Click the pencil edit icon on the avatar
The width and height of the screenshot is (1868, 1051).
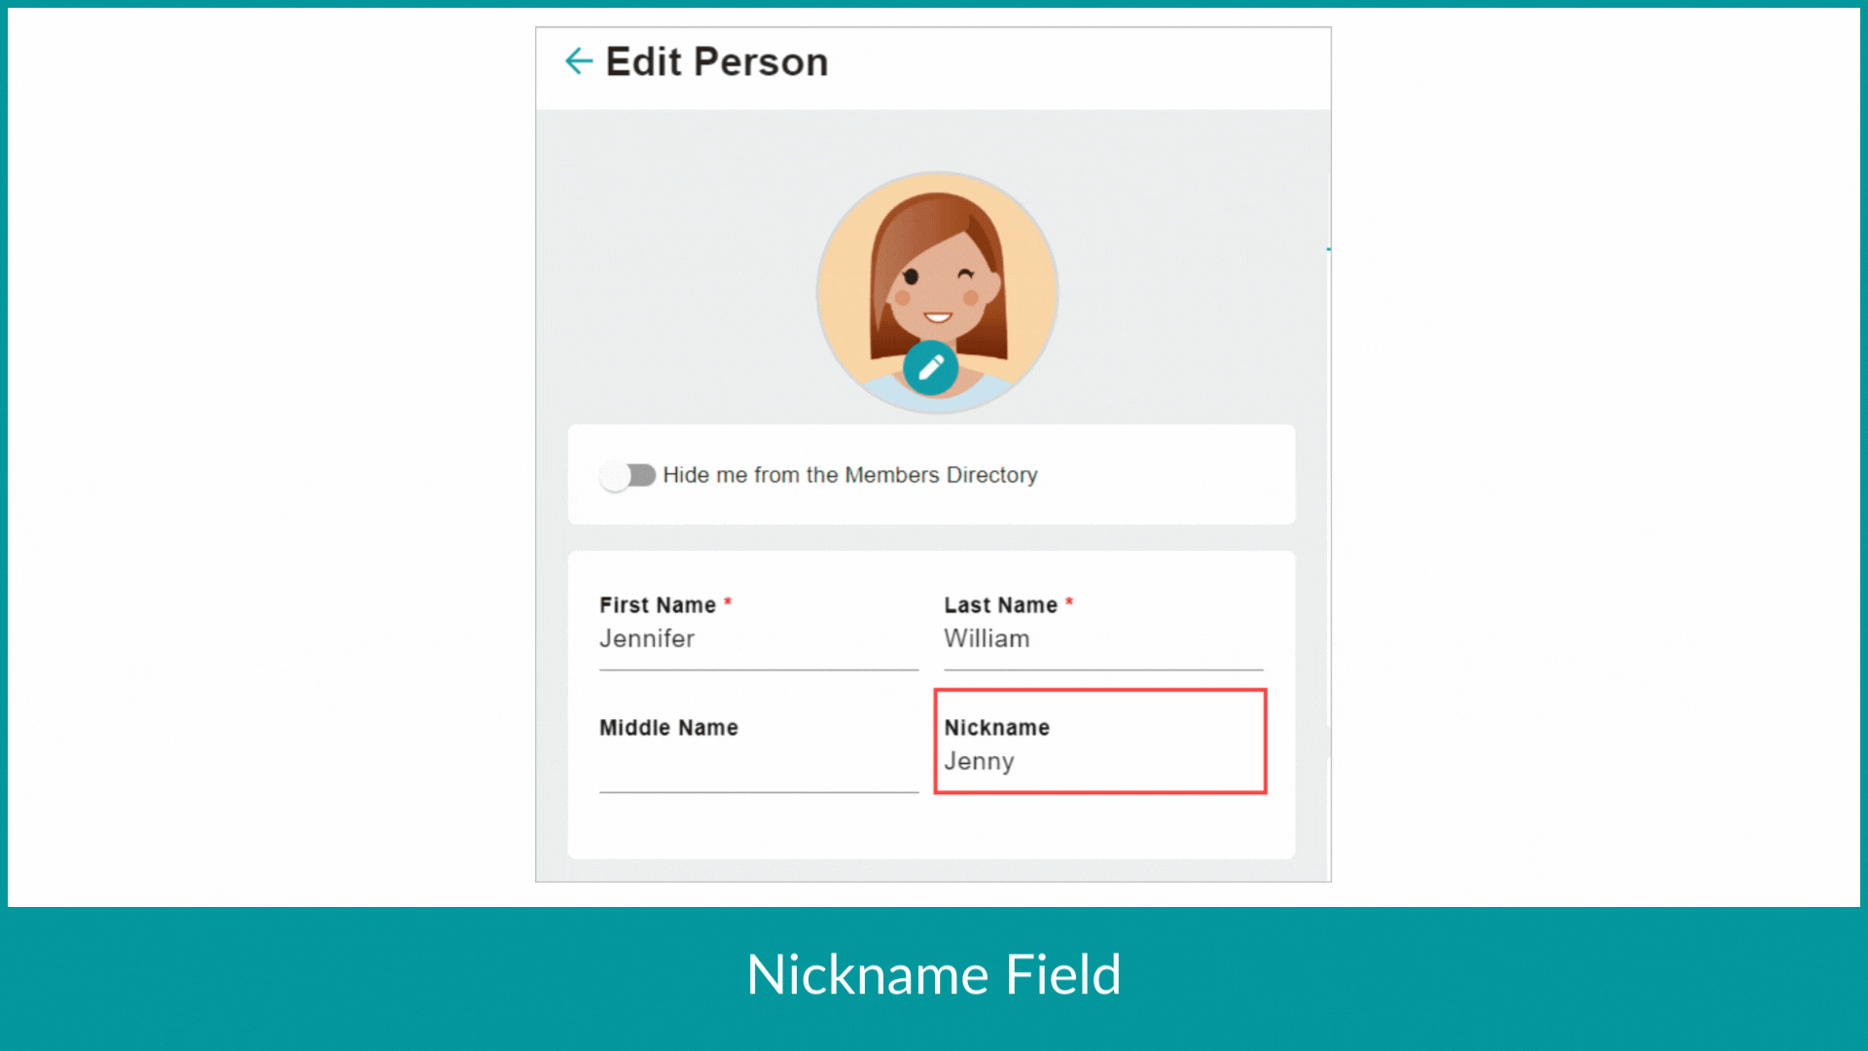tap(931, 368)
